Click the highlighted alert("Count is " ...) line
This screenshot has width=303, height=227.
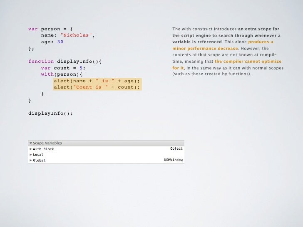point(97,87)
